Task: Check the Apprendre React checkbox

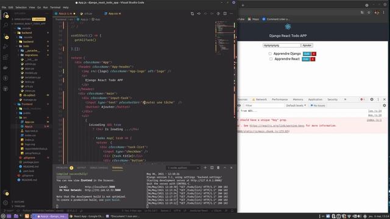Action: pyautogui.click(x=271, y=59)
